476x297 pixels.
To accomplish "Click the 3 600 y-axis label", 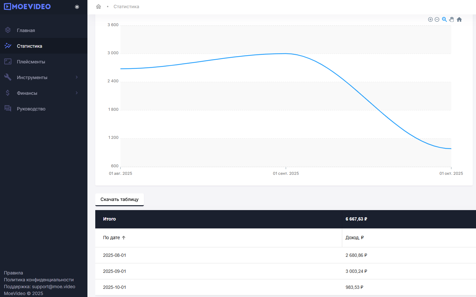I will pyautogui.click(x=113, y=25).
